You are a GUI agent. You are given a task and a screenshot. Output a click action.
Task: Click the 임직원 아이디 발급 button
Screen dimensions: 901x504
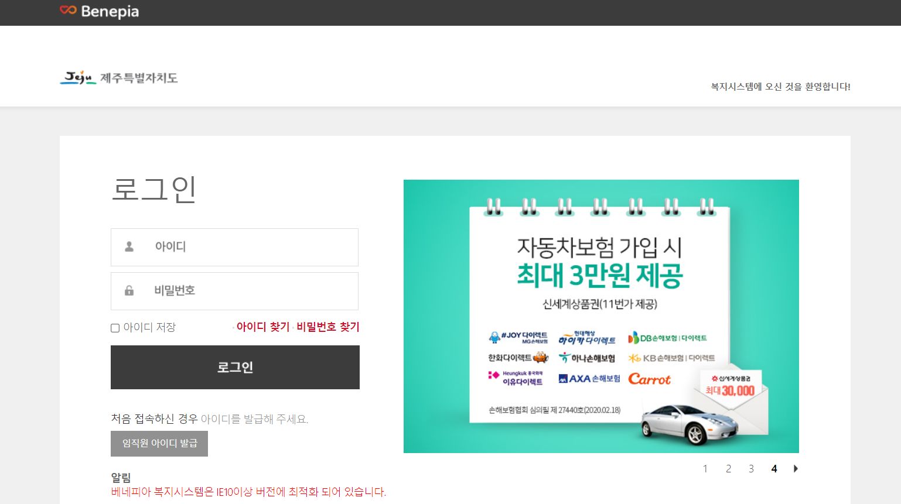[x=159, y=443]
